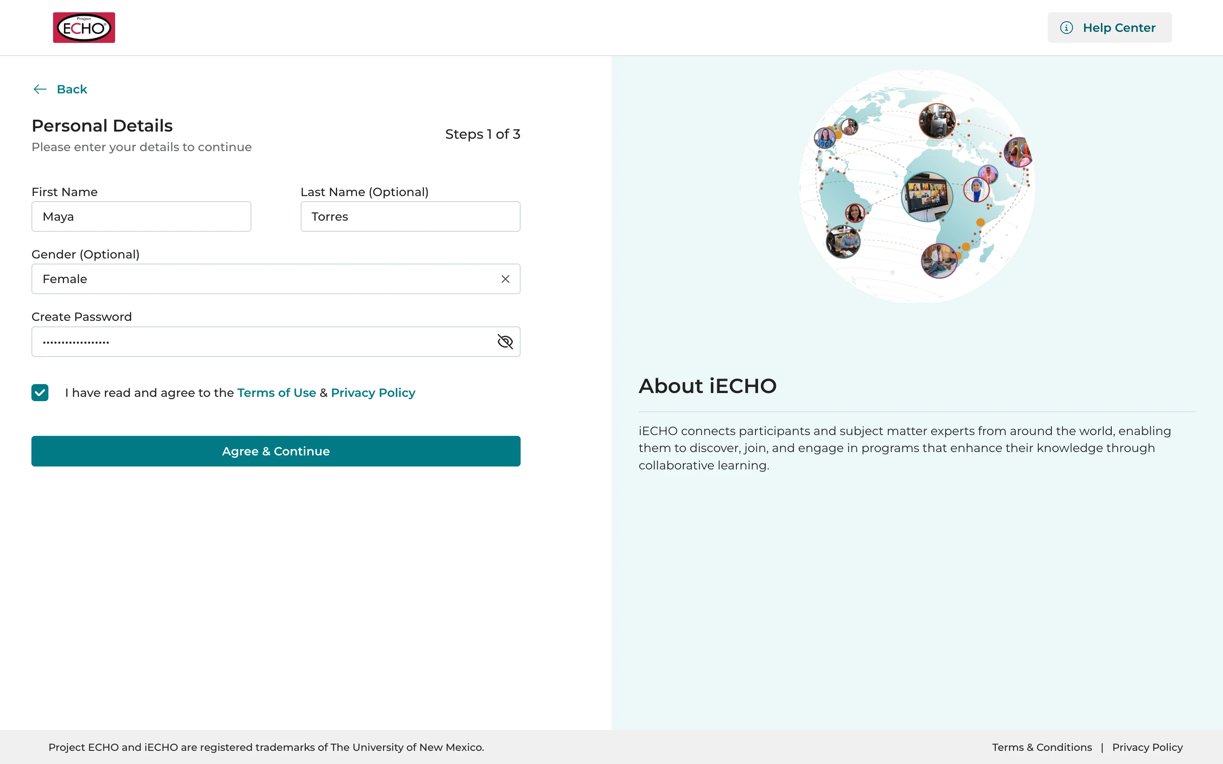Click the 'Personal Details' heading

(x=102, y=126)
